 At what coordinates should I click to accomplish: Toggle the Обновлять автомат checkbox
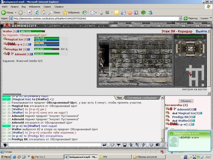click(x=167, y=129)
